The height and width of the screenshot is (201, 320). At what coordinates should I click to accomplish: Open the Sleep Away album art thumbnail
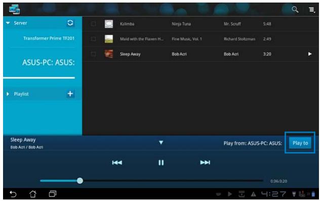pos(109,54)
